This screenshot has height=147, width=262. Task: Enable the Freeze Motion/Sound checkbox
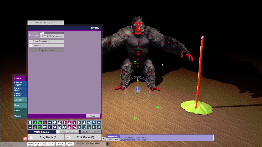click(x=58, y=132)
